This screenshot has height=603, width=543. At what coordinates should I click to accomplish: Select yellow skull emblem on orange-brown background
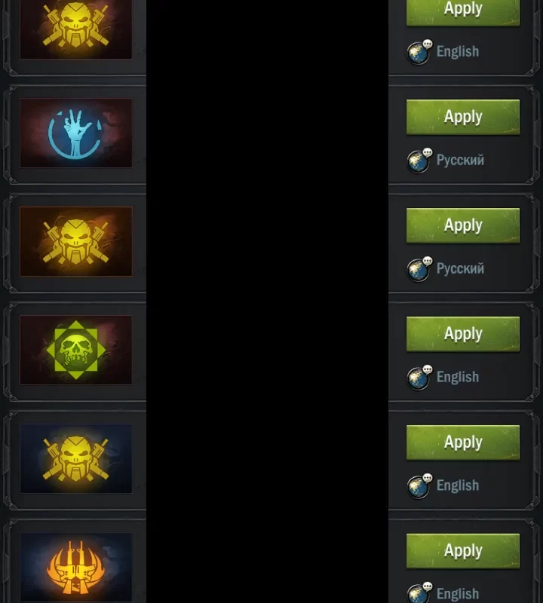click(x=76, y=241)
